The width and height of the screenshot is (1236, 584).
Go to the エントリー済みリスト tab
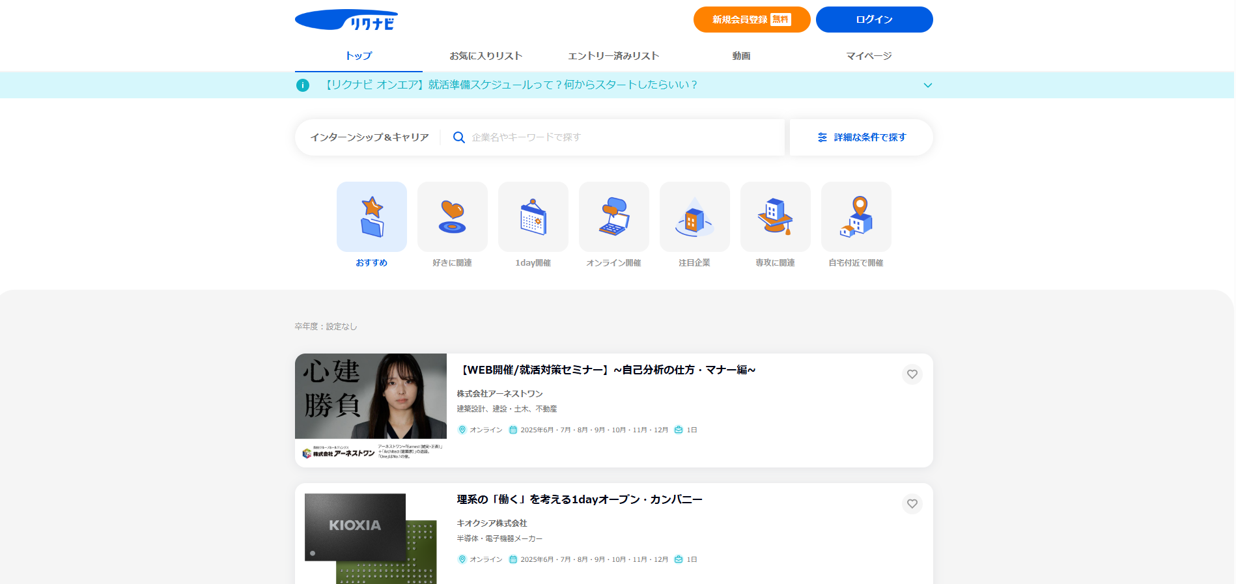(613, 56)
